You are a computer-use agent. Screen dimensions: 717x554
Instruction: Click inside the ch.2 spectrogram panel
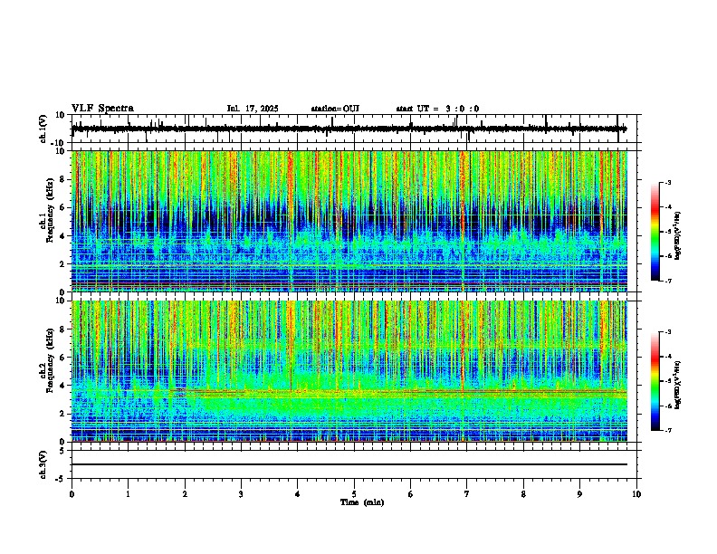pos(349,371)
